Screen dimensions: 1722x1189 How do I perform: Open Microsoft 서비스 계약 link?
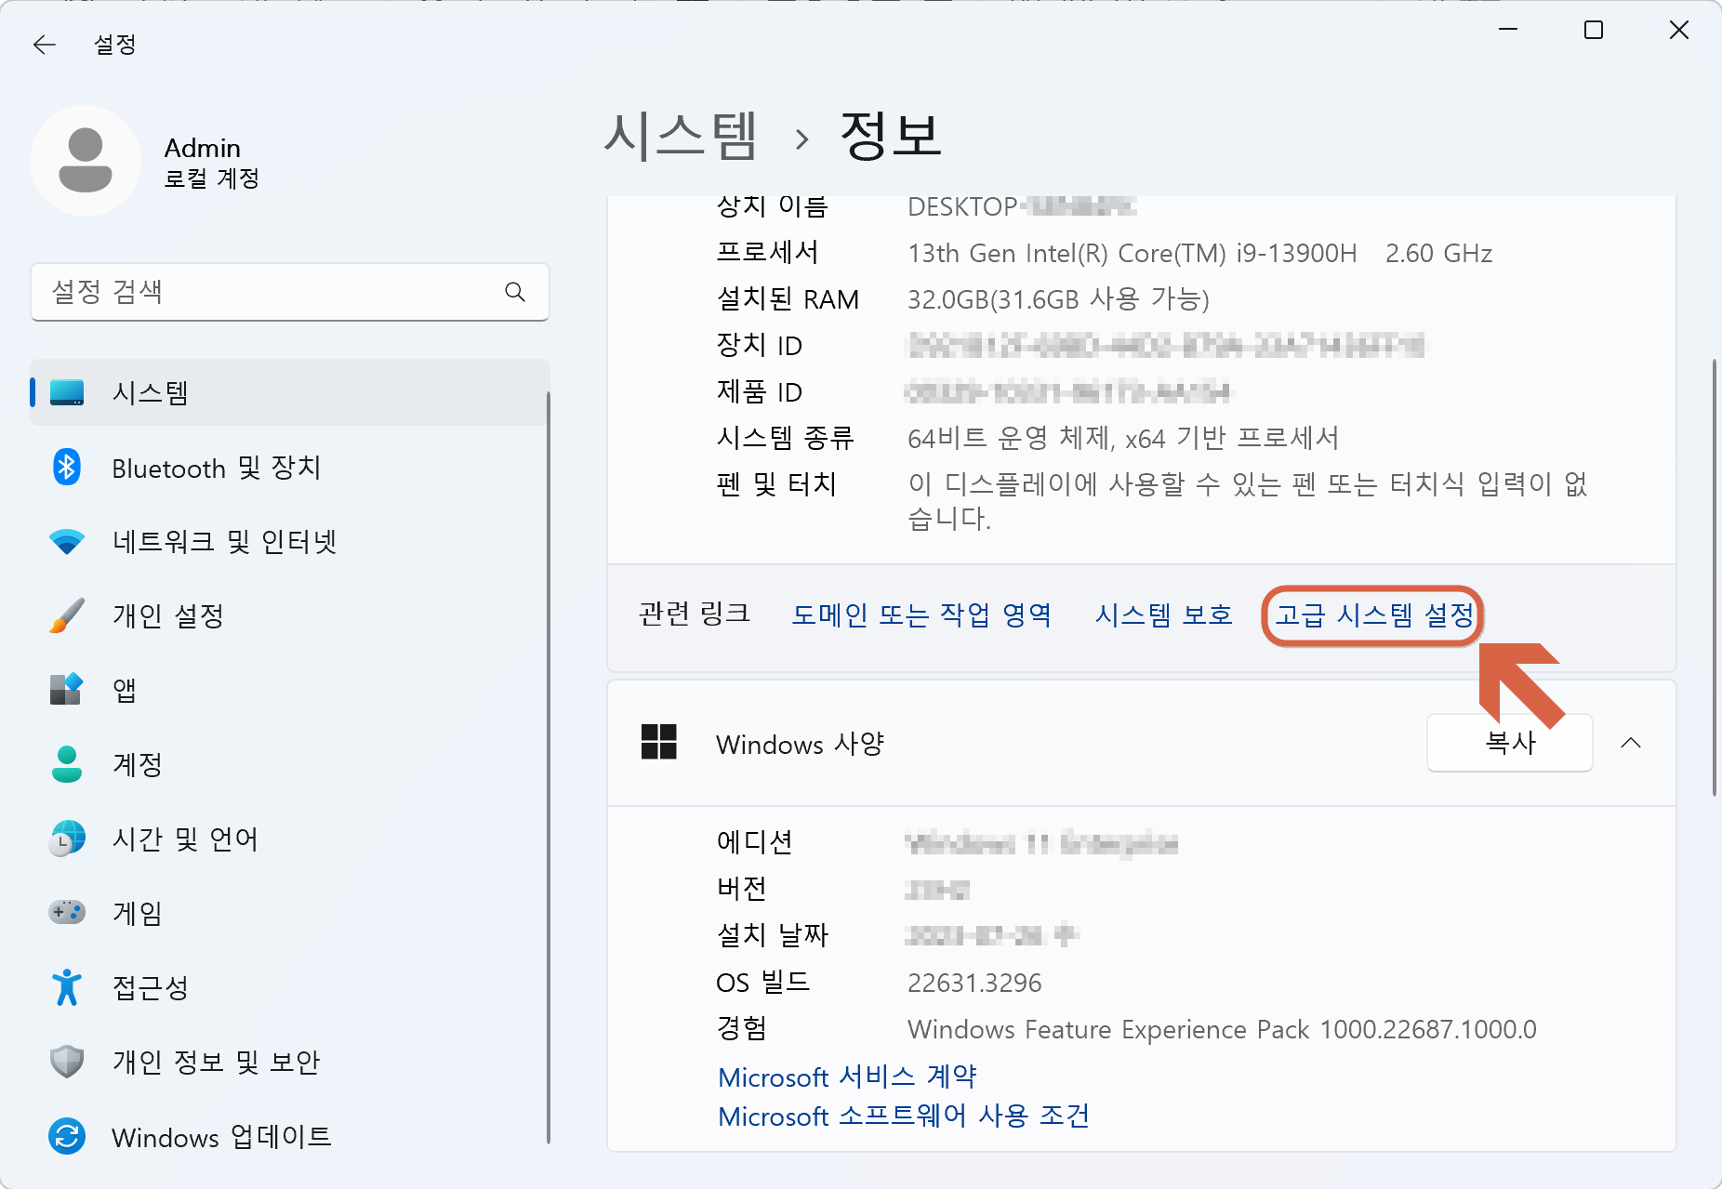pos(847,1077)
